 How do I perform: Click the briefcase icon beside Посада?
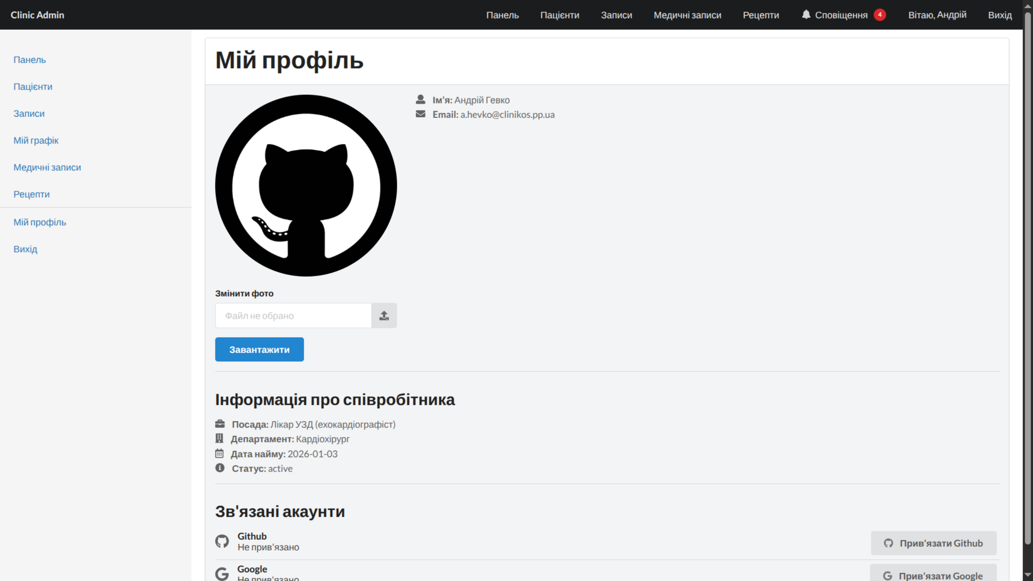(220, 423)
